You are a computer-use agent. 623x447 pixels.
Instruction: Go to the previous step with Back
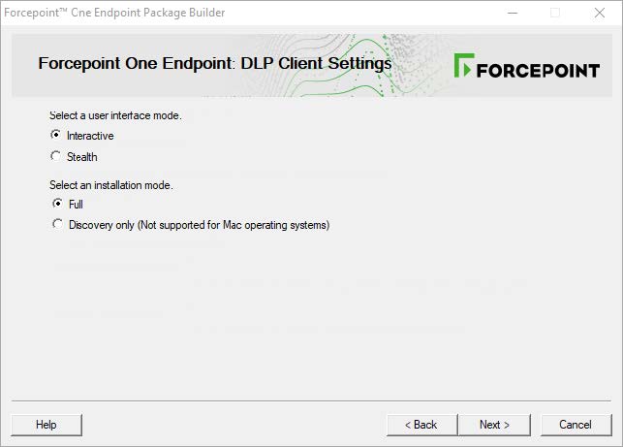(x=421, y=425)
